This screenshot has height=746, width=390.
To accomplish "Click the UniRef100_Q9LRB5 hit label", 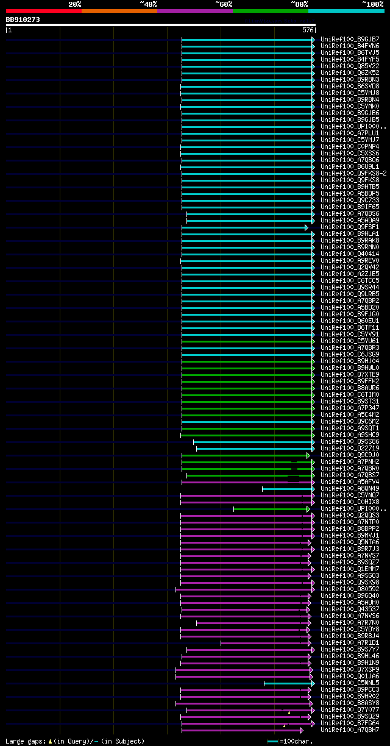I will (x=350, y=294).
